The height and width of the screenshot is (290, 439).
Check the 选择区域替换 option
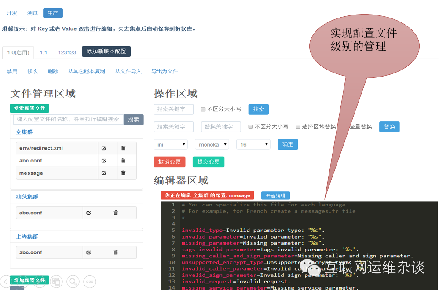298,126
